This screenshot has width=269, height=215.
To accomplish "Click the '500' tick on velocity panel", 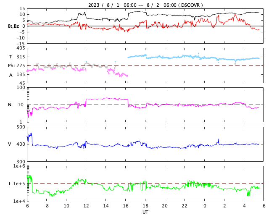I will [21, 127].
